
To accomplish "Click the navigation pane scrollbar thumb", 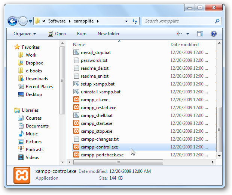I will tap(62, 80).
